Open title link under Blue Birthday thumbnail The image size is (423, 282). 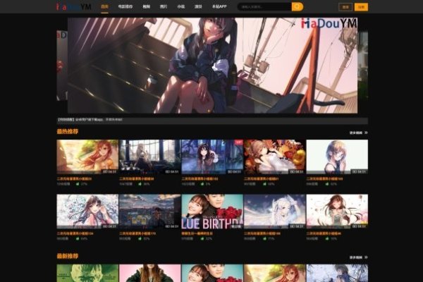click(x=197, y=233)
